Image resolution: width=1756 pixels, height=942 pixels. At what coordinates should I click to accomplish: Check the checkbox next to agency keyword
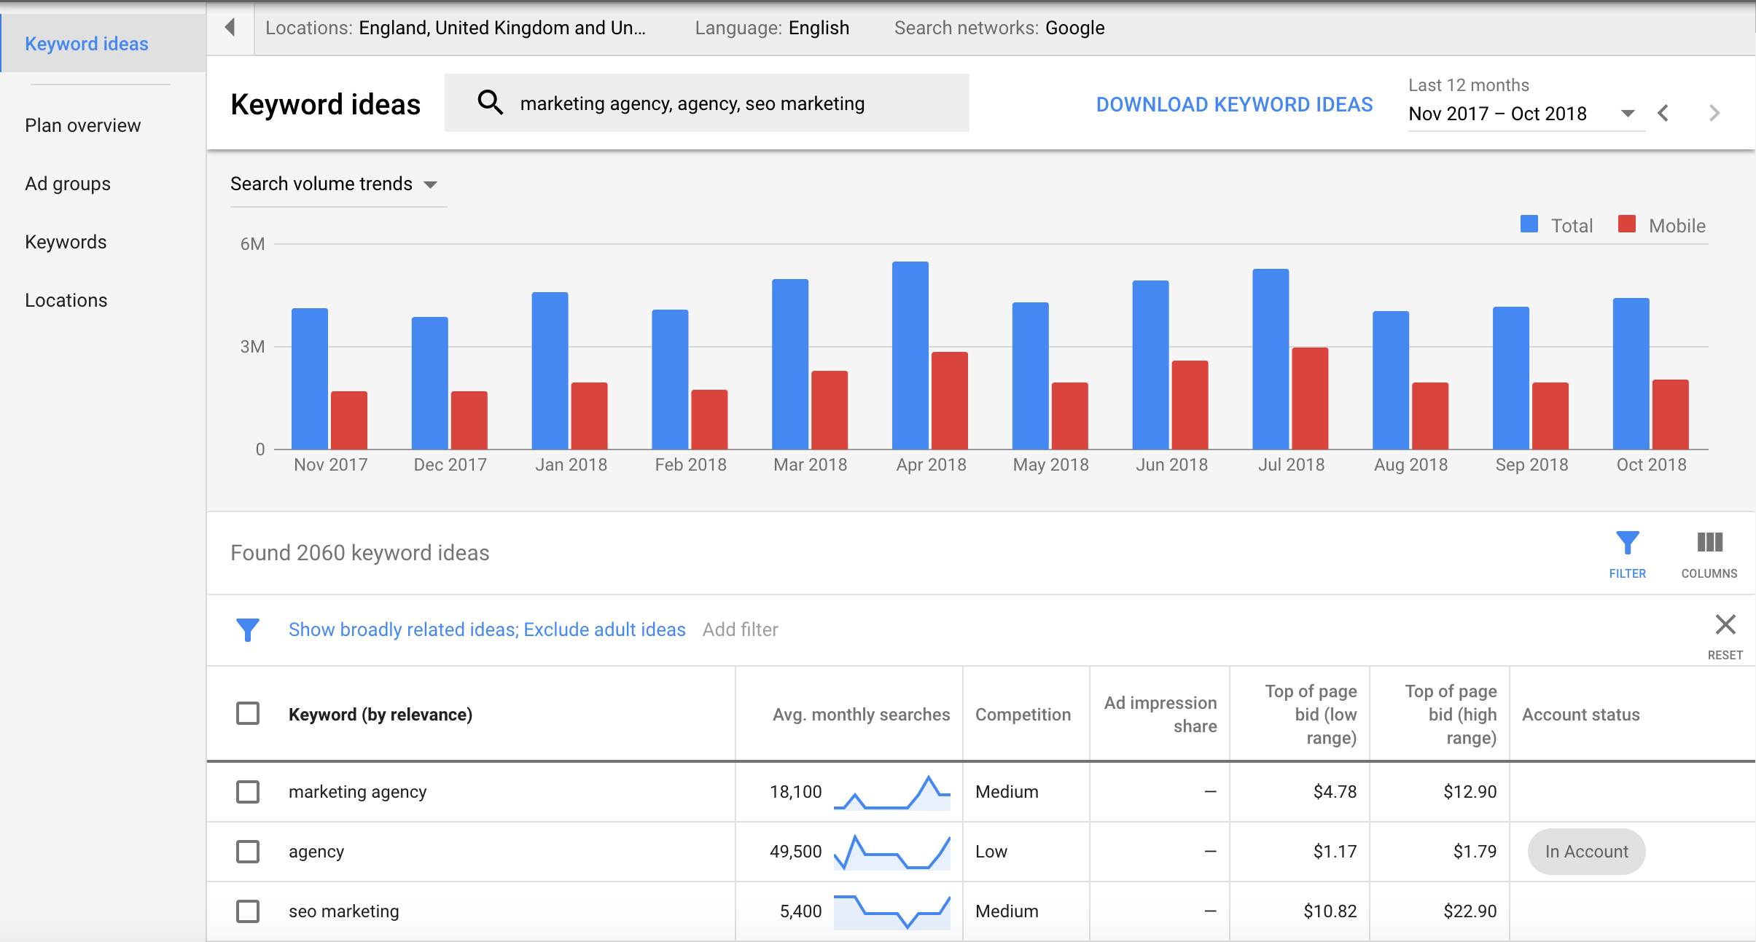click(249, 849)
